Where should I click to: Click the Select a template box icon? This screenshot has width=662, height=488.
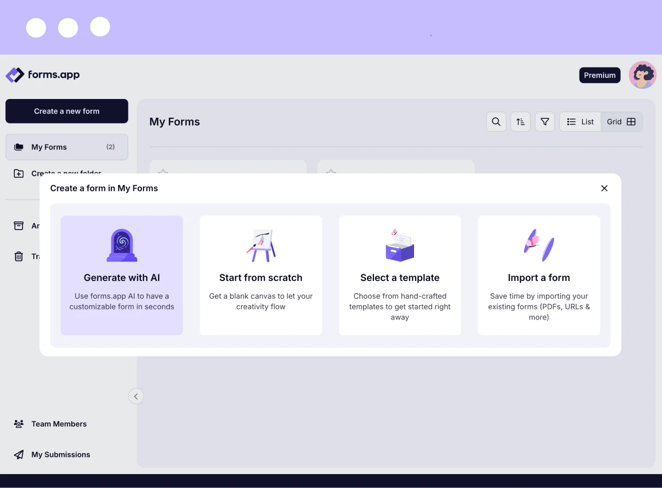[400, 246]
